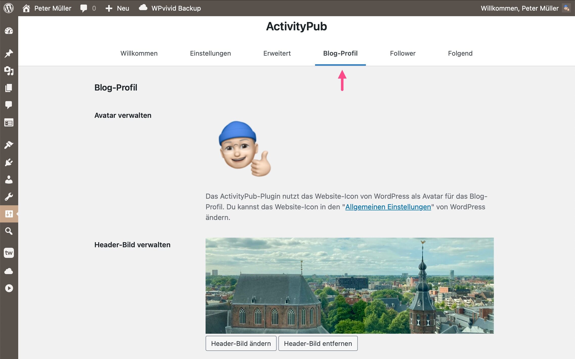This screenshot has width=575, height=359.
Task: Open Appearance paintbrush sidebar icon
Action: 9,145
